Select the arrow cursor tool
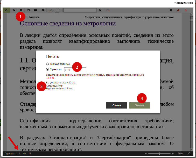 point(14,10)
